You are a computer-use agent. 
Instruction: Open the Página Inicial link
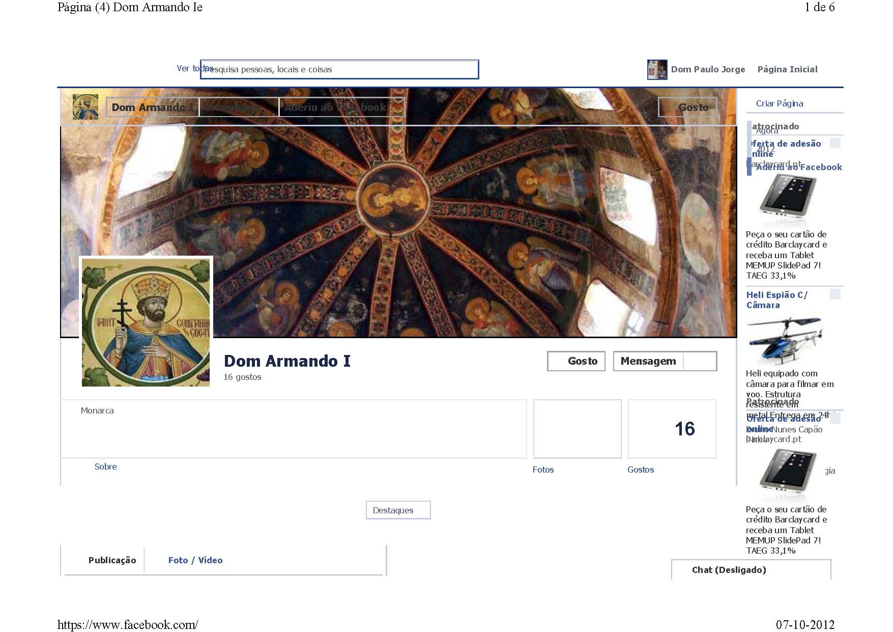click(787, 69)
